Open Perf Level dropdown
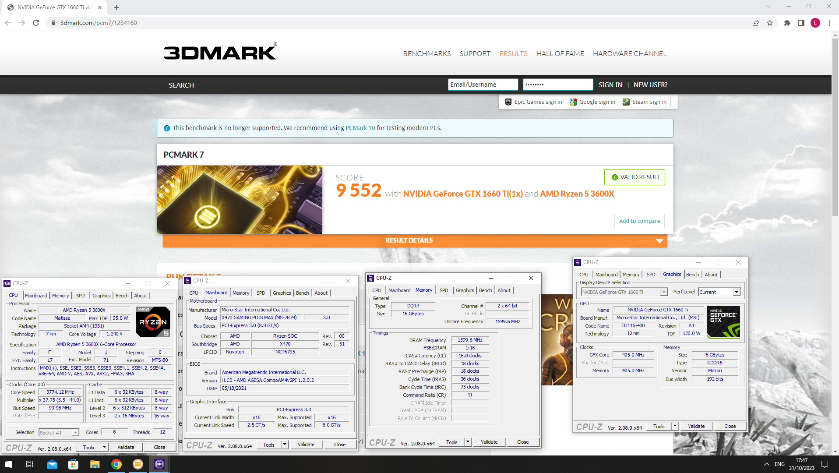This screenshot has height=473, width=839. [719, 292]
